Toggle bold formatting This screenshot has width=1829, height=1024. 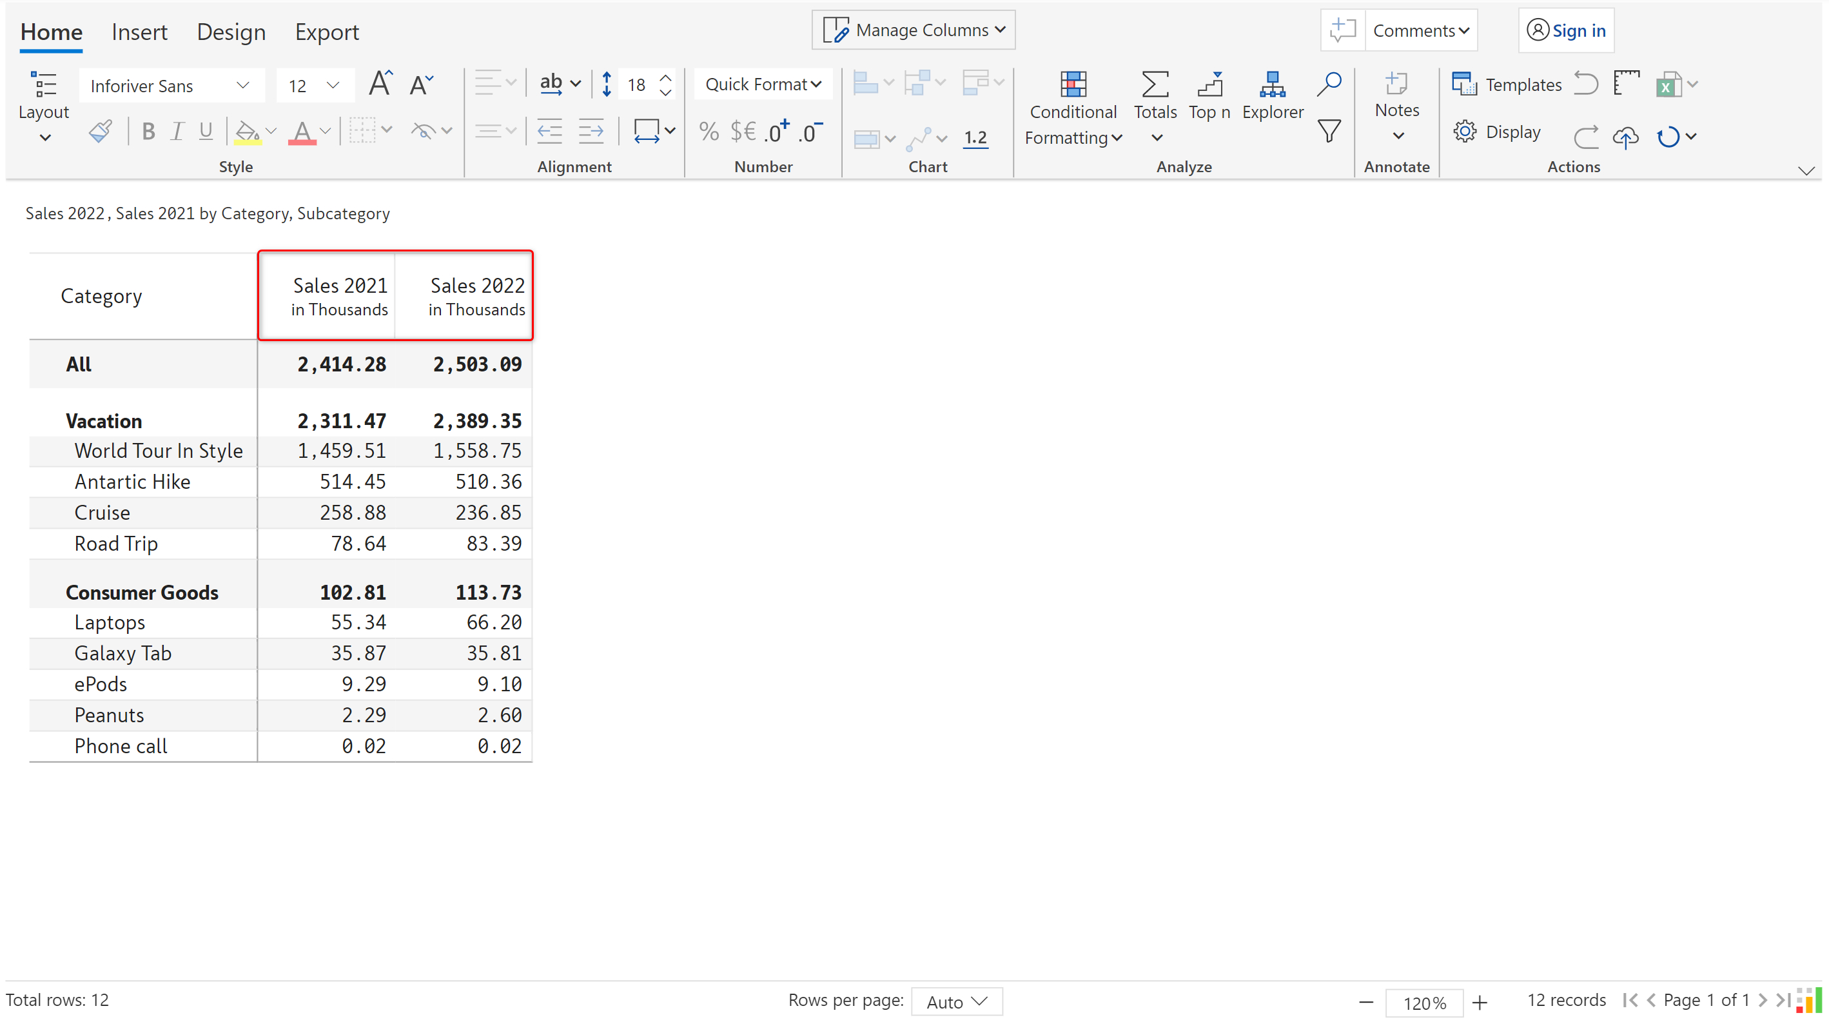148,132
